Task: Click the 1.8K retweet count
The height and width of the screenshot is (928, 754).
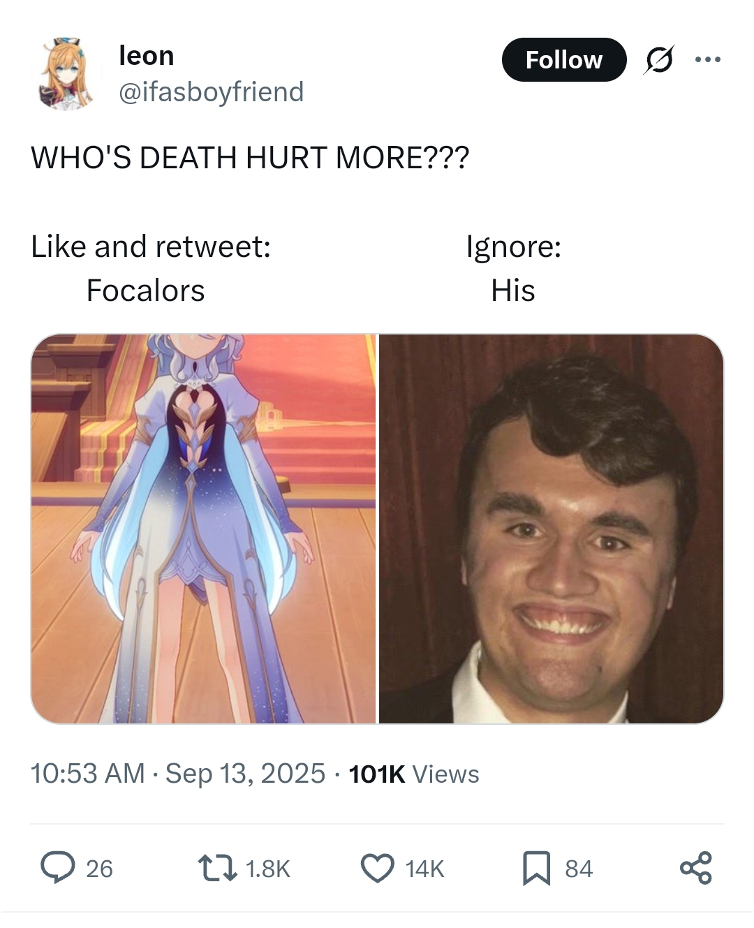Action: point(267,869)
